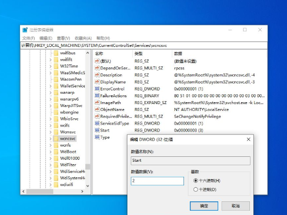Confirm the DWORD edit with 确定

tap(204, 206)
